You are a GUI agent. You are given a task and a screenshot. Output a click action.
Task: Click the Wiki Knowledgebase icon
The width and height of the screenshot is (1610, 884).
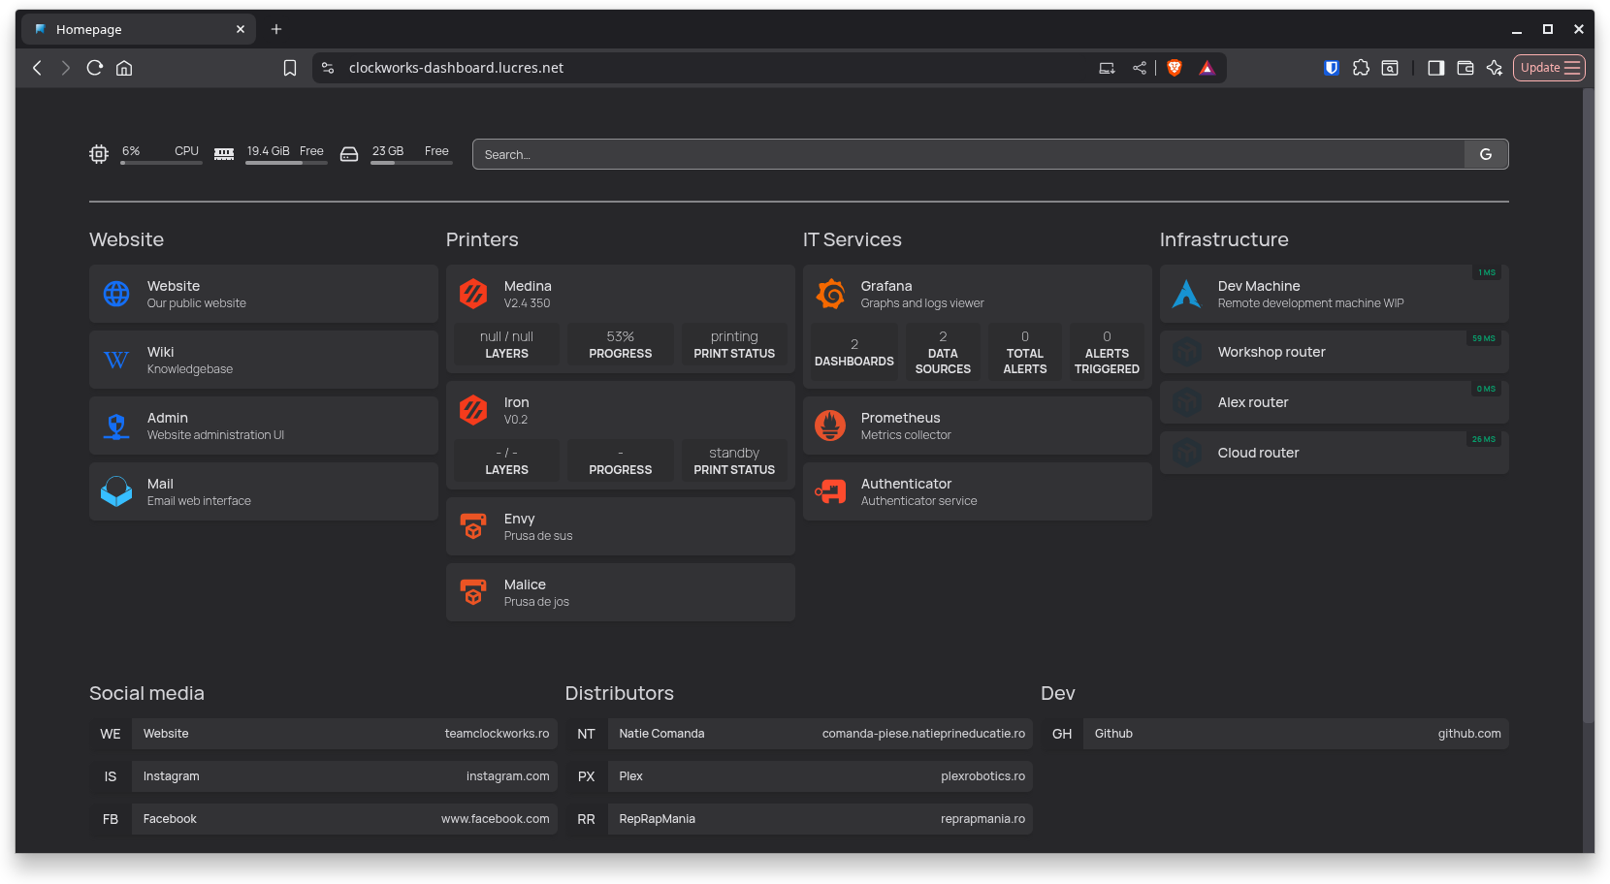tap(115, 360)
